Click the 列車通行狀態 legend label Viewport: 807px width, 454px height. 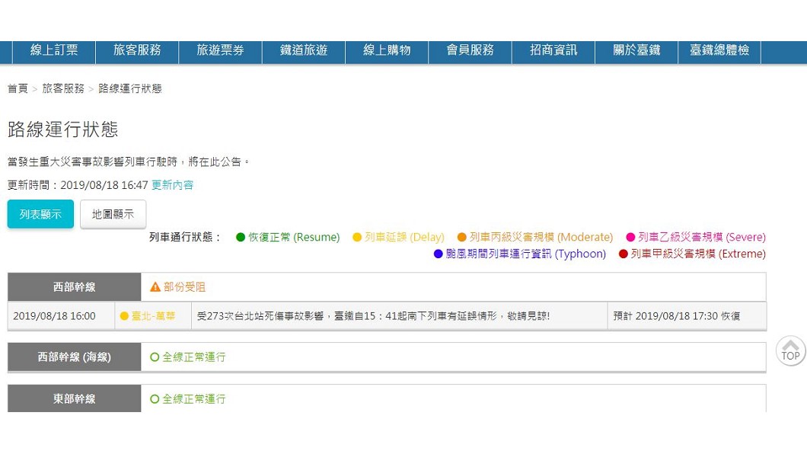[x=185, y=238]
